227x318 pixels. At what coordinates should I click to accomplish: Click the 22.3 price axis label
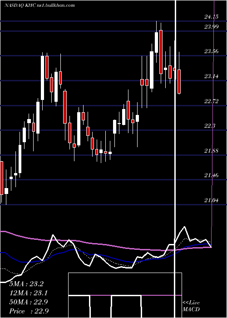pos(210,126)
